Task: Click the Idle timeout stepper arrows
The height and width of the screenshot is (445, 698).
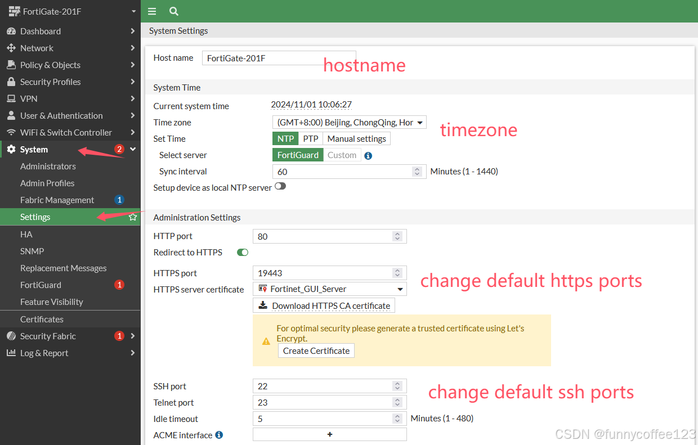Action: (x=397, y=419)
